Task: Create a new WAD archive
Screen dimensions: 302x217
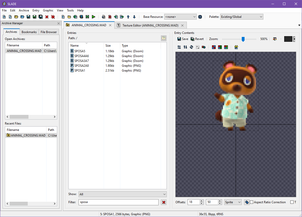Action: pos(4,17)
